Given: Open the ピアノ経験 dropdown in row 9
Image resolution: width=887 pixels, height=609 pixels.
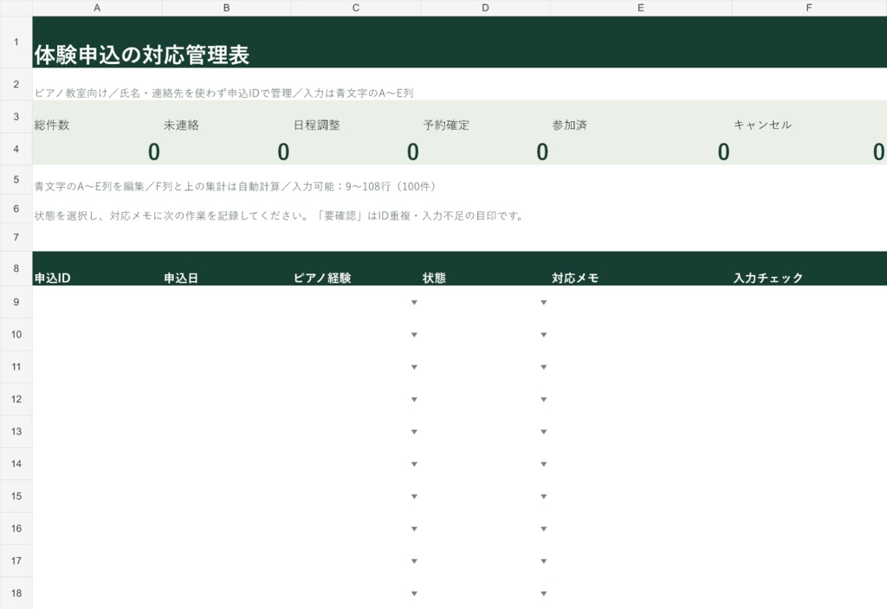Looking at the screenshot, I should click(x=414, y=303).
